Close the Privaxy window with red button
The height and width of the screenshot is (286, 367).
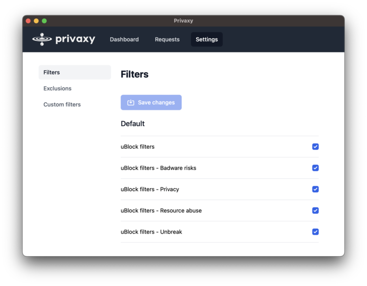tap(28, 21)
